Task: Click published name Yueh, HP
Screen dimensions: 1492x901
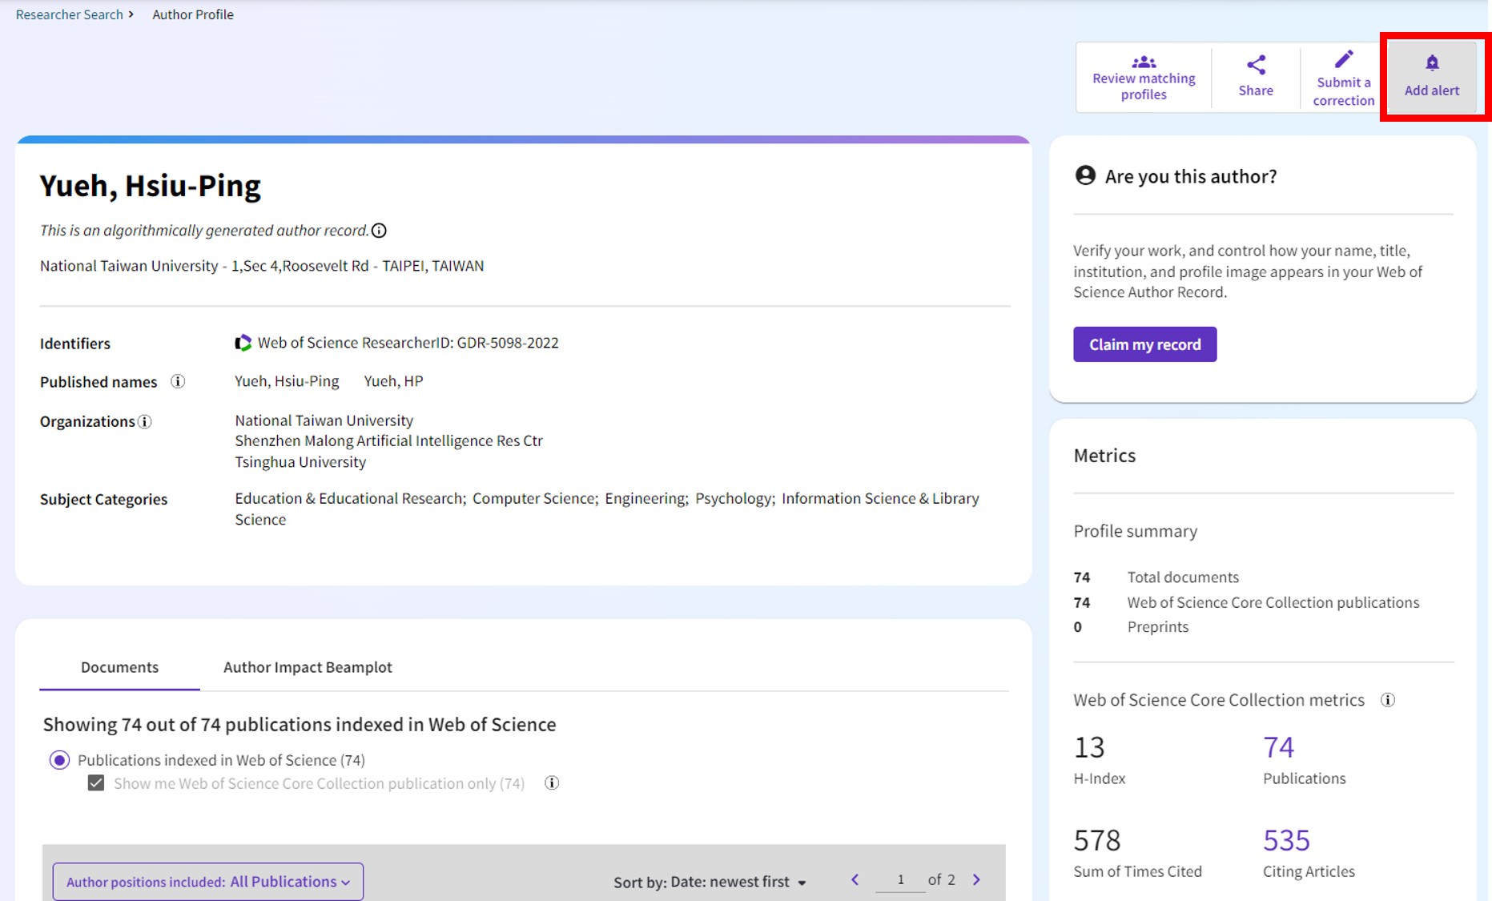Action: coord(393,381)
